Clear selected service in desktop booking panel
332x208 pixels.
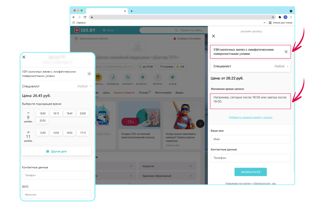tap(286, 52)
